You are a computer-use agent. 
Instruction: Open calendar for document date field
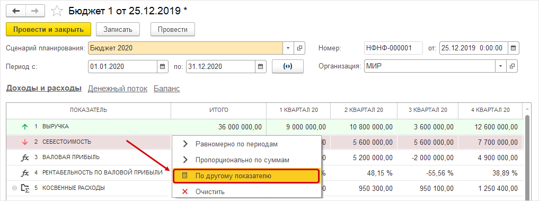513,48
